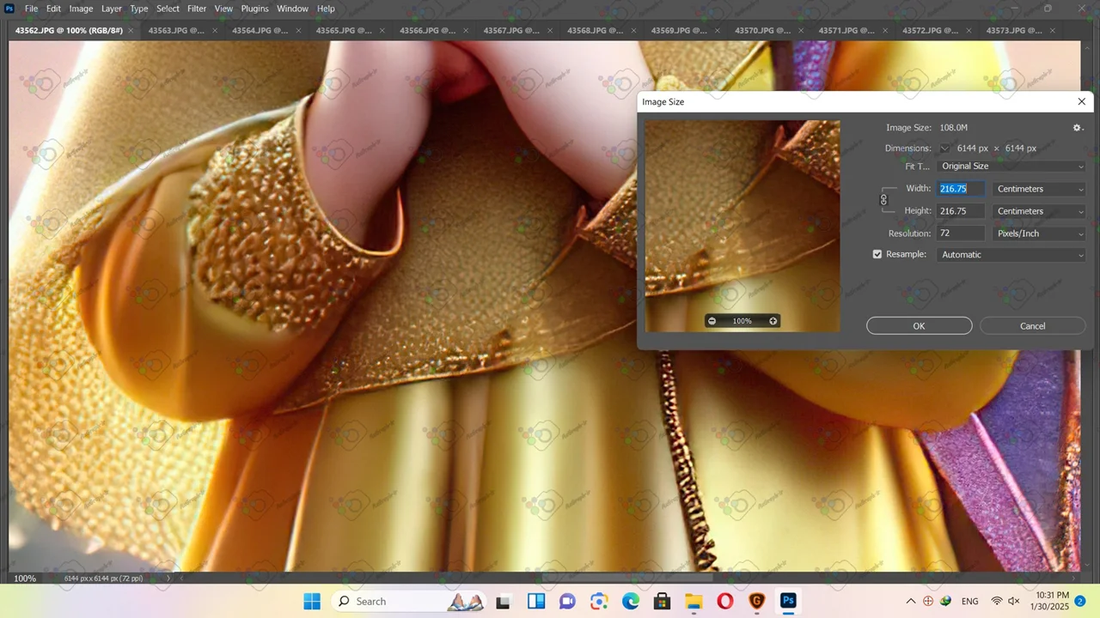Click the Opera browser taskbar icon
This screenshot has width=1100, height=618.
(x=725, y=601)
